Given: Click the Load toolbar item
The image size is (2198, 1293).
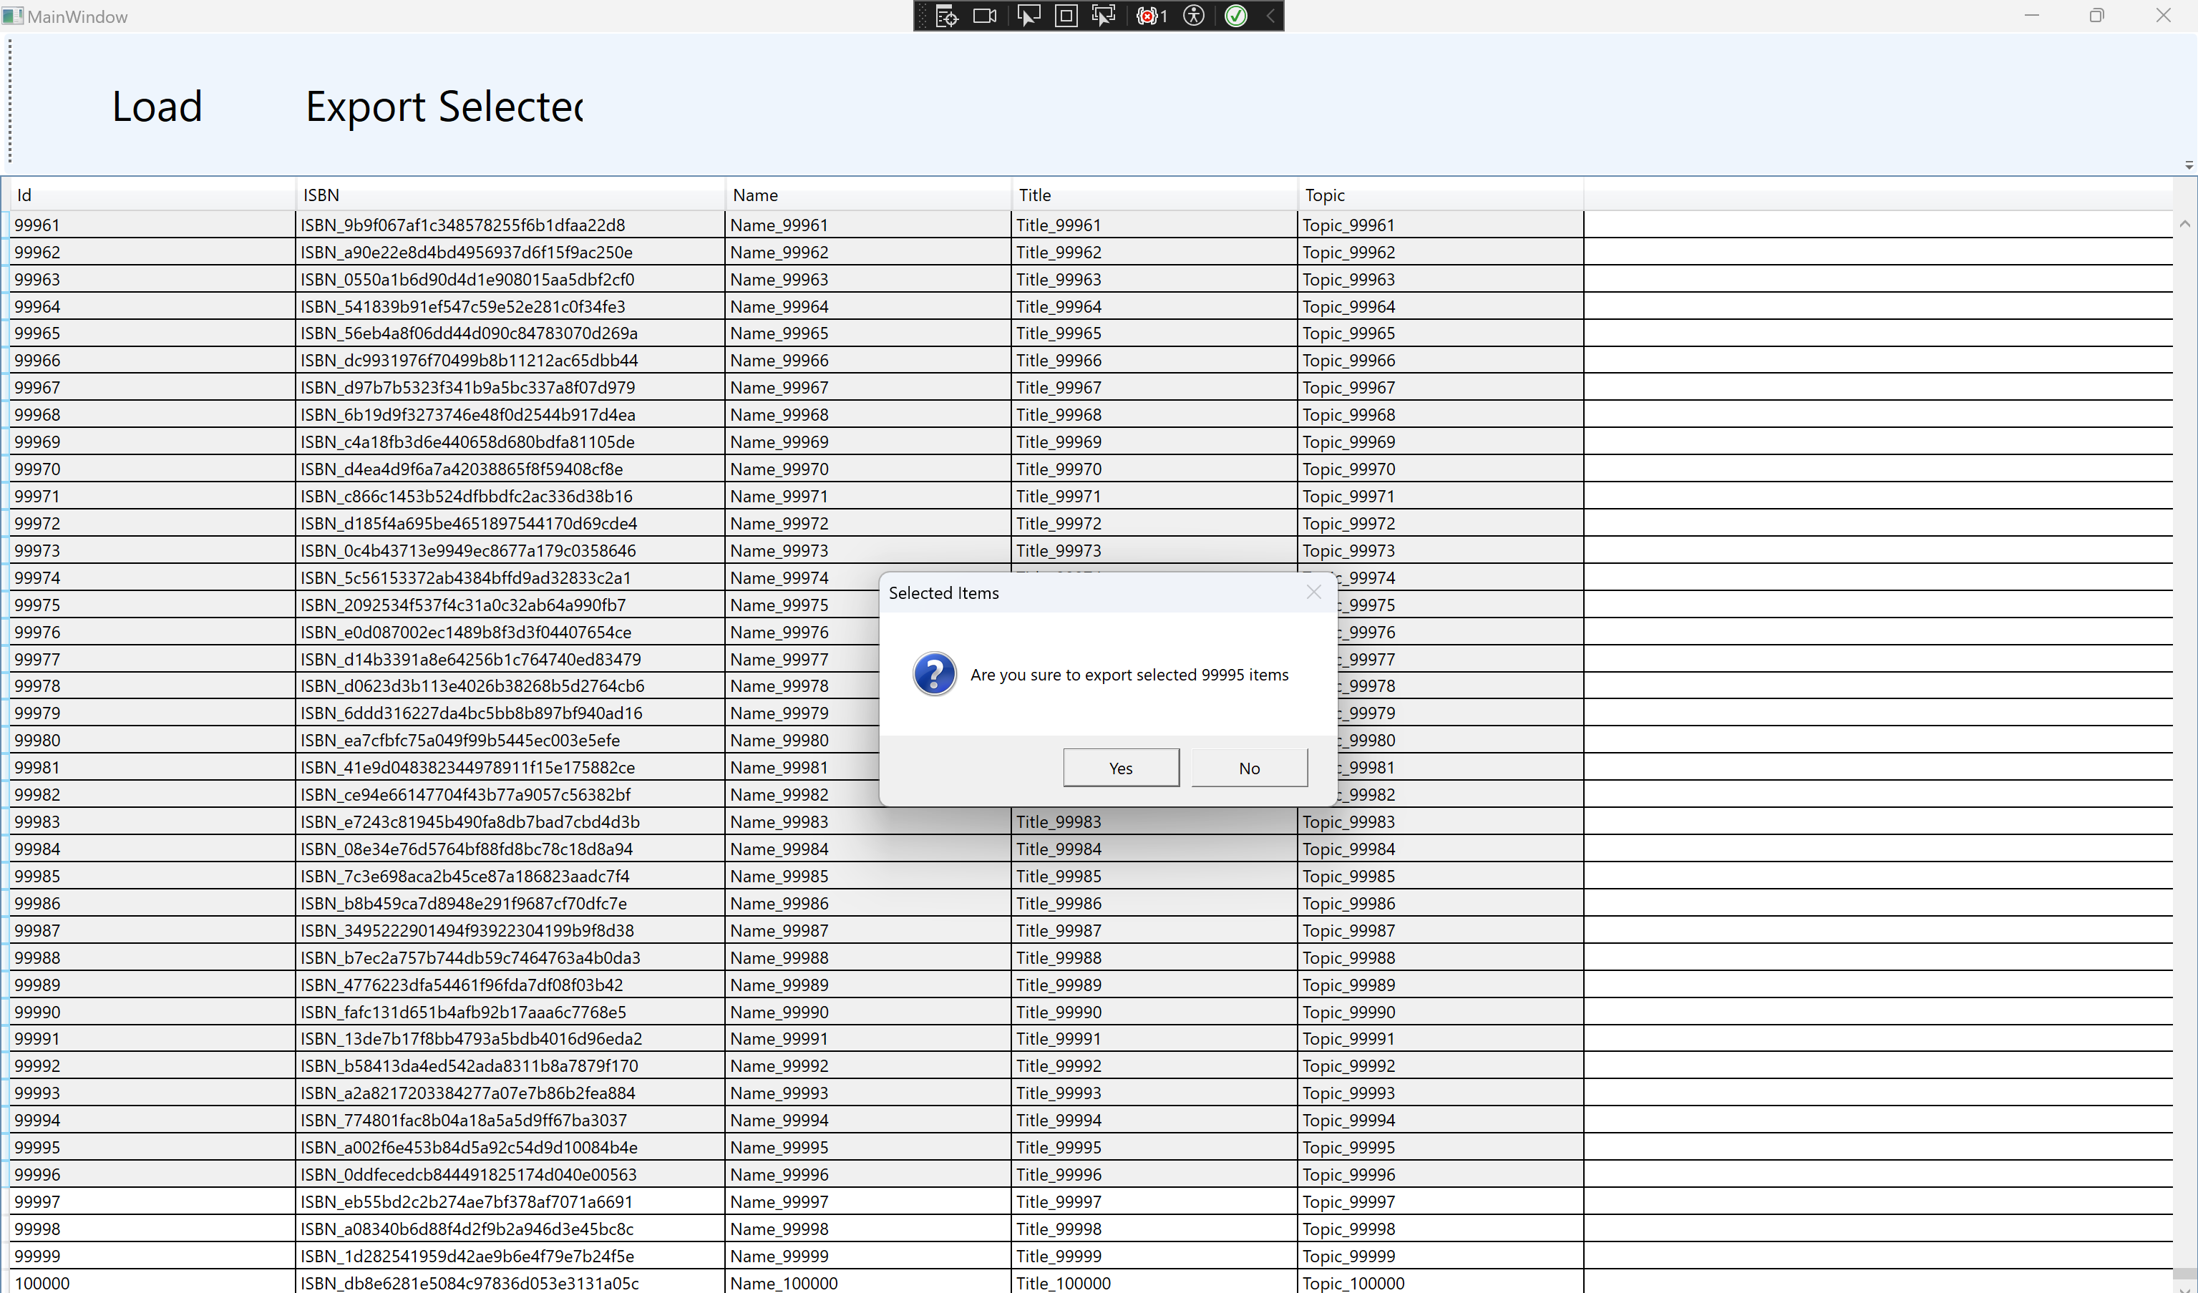Looking at the screenshot, I should coord(157,107).
